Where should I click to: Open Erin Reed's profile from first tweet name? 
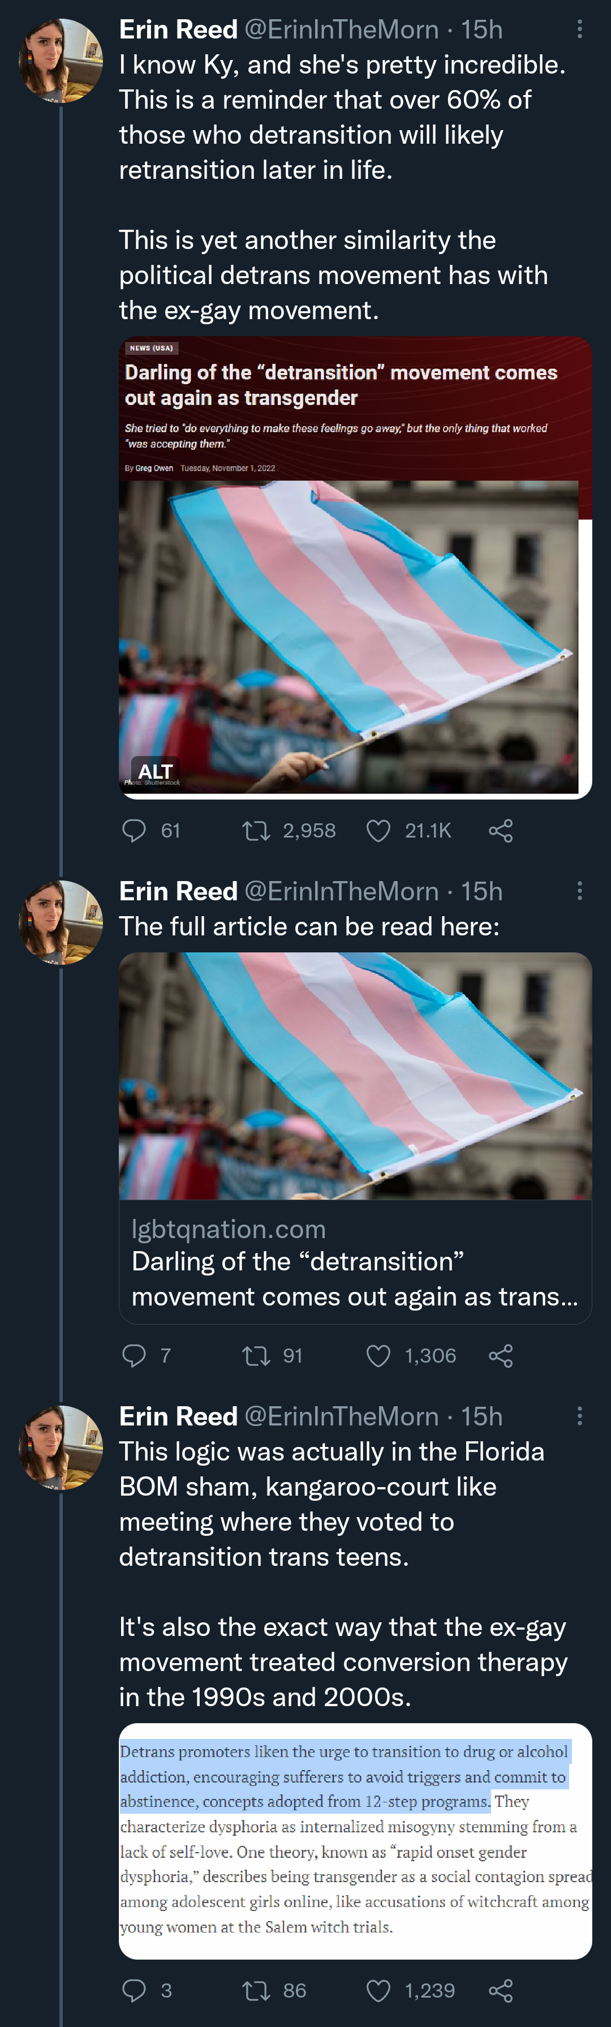[179, 29]
